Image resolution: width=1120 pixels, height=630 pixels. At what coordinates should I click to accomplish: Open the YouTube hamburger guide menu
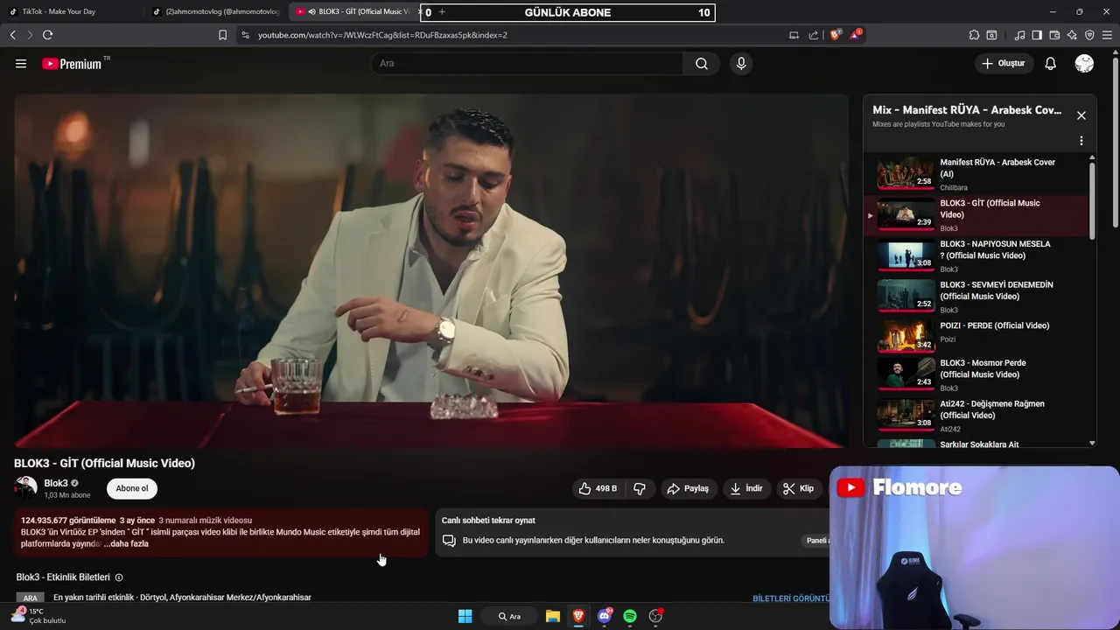click(21, 64)
